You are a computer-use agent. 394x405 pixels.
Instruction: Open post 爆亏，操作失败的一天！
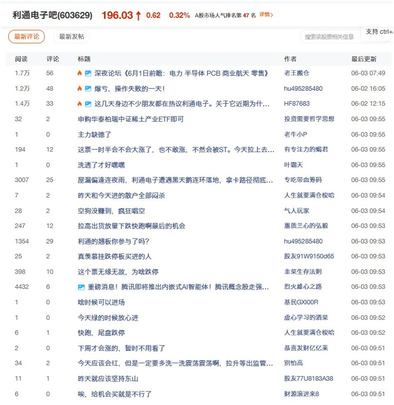coord(129,89)
